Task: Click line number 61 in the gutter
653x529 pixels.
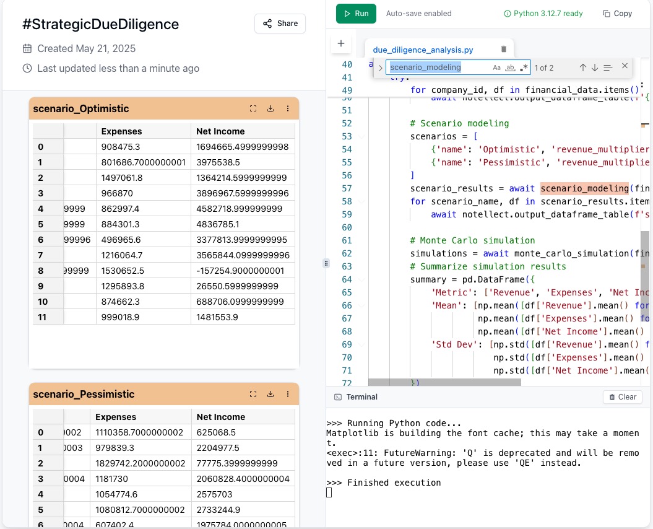Action: coord(347,240)
